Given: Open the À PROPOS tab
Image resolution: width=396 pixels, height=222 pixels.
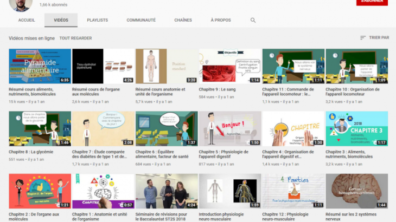Looking at the screenshot, I should tap(220, 20).
